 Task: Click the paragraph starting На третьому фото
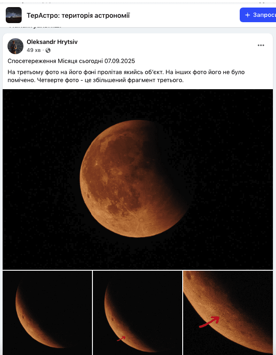(126, 76)
